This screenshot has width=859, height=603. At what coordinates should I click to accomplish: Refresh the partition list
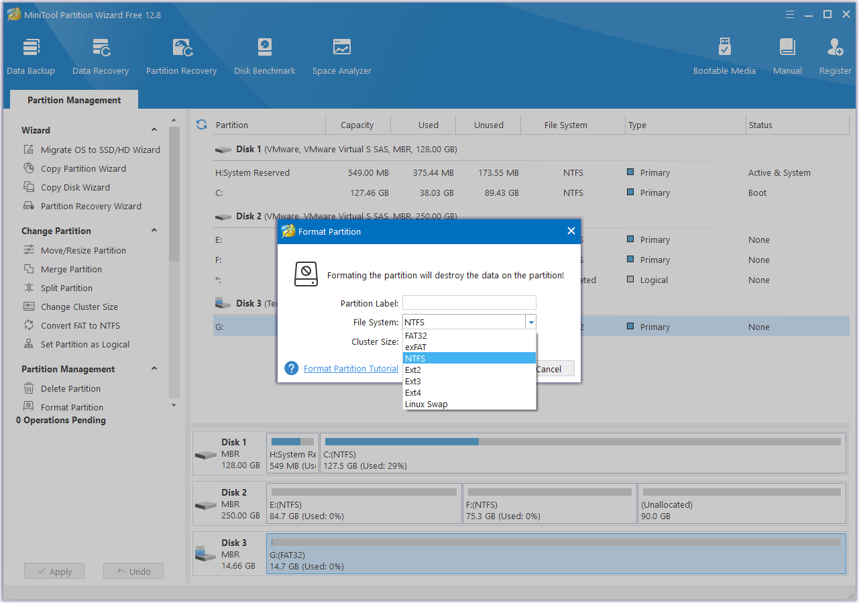tap(201, 125)
